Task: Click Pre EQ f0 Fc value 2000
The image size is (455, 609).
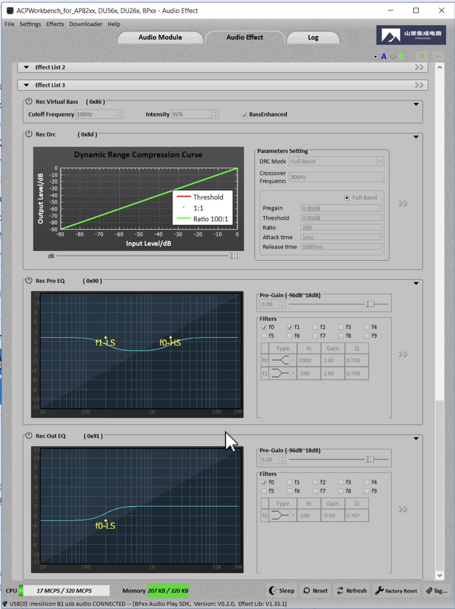Action: point(309,360)
